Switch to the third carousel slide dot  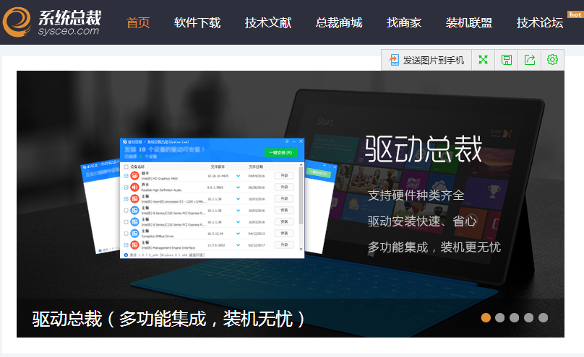tap(515, 317)
